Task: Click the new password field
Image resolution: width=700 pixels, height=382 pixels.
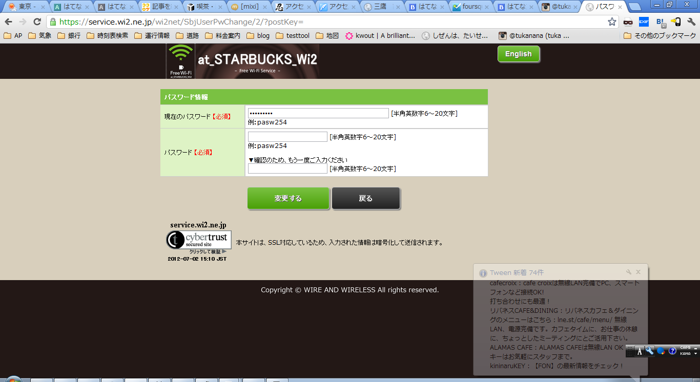Action: [x=287, y=137]
